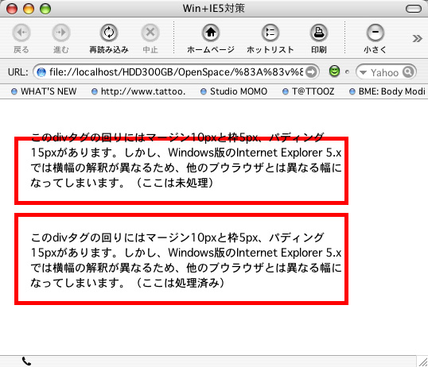This screenshot has height=367, width=428.
Task: Click the green smiley face icon
Action: (x=334, y=71)
